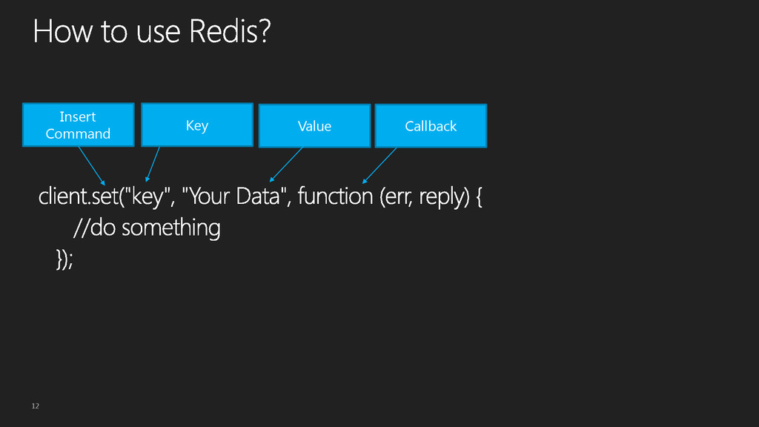The height and width of the screenshot is (427, 759).
Task: Click the arrow pointing from Value box
Action: [x=286, y=165]
